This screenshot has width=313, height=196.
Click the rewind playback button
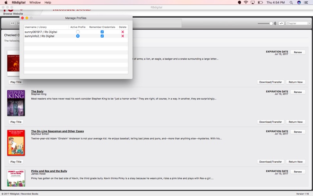(x=13, y=24)
